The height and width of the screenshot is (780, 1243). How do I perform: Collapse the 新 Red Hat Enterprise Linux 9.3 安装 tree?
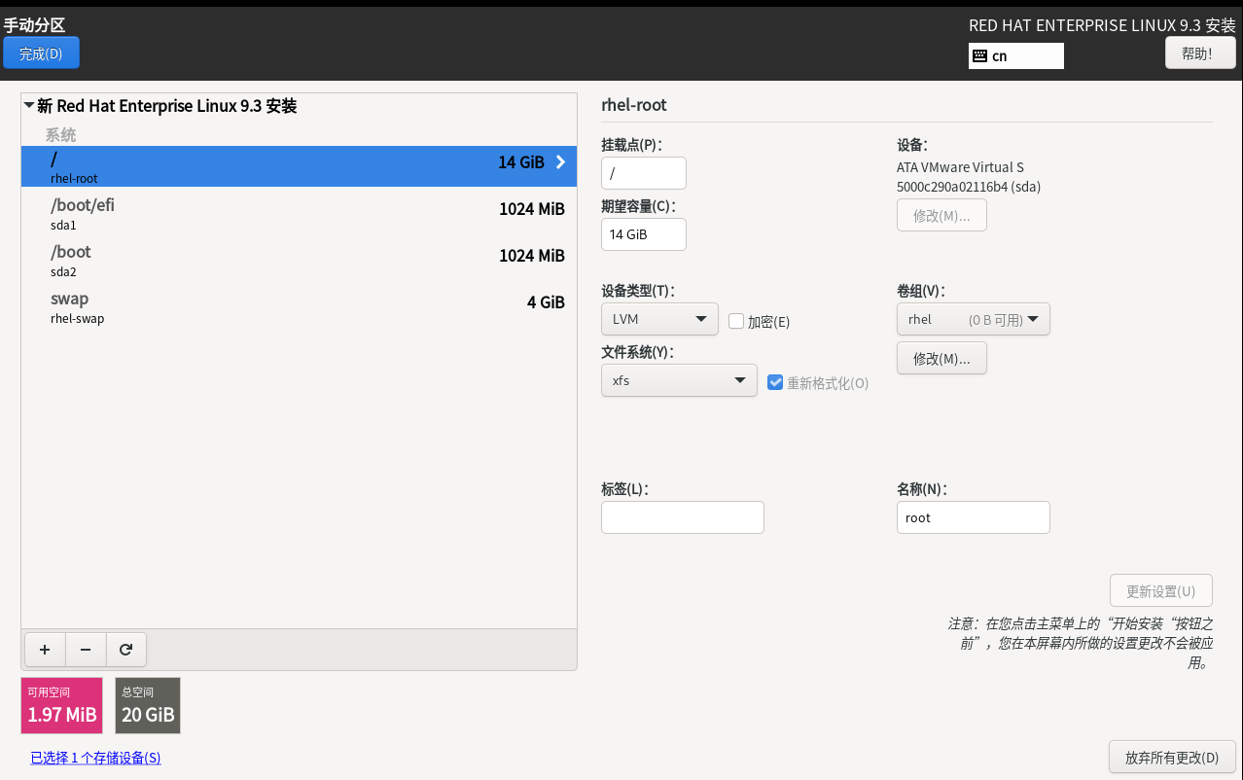(x=29, y=106)
